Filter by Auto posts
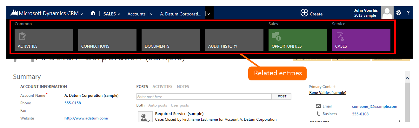The height and width of the screenshot is (128, 419). (157, 105)
